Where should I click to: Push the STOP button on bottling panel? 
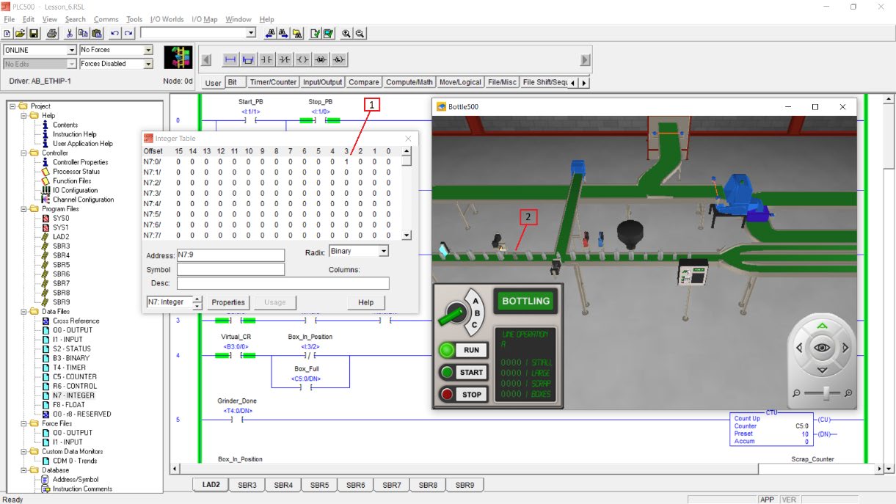tap(463, 394)
